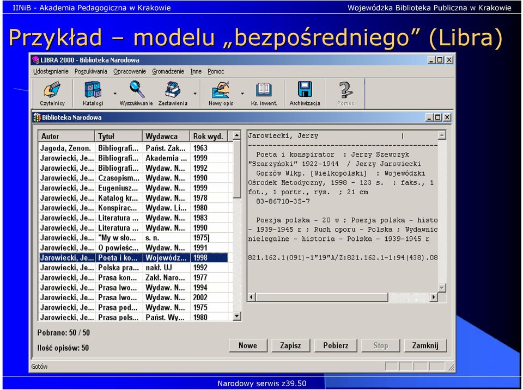Click the description pane scroll-down arrow

coord(442,288)
